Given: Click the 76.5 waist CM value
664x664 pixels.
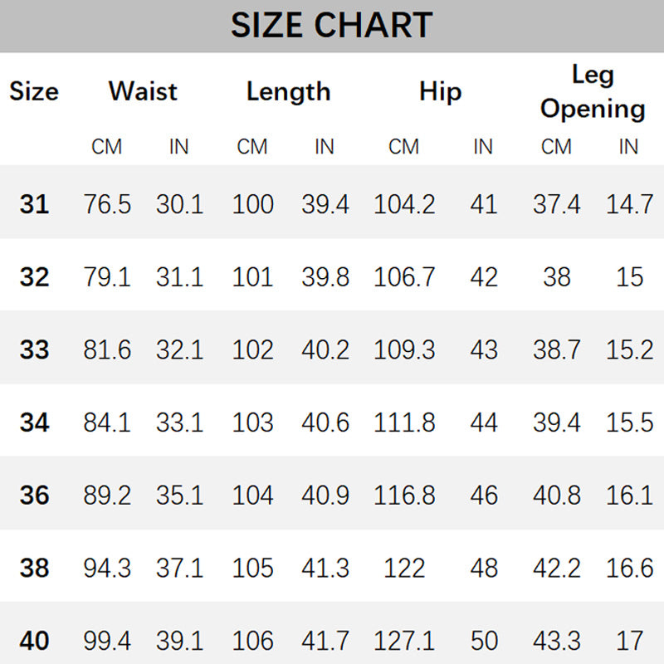Looking at the screenshot, I should pos(107,204).
